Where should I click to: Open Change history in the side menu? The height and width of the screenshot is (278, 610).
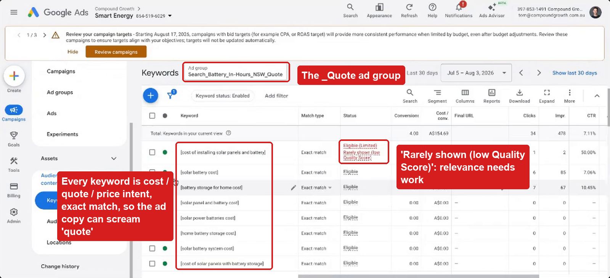(60, 266)
